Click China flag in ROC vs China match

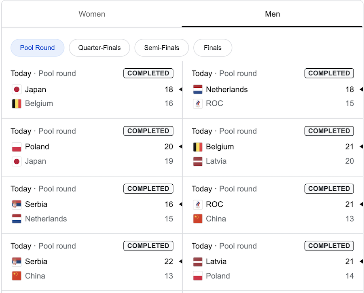pyautogui.click(x=197, y=219)
